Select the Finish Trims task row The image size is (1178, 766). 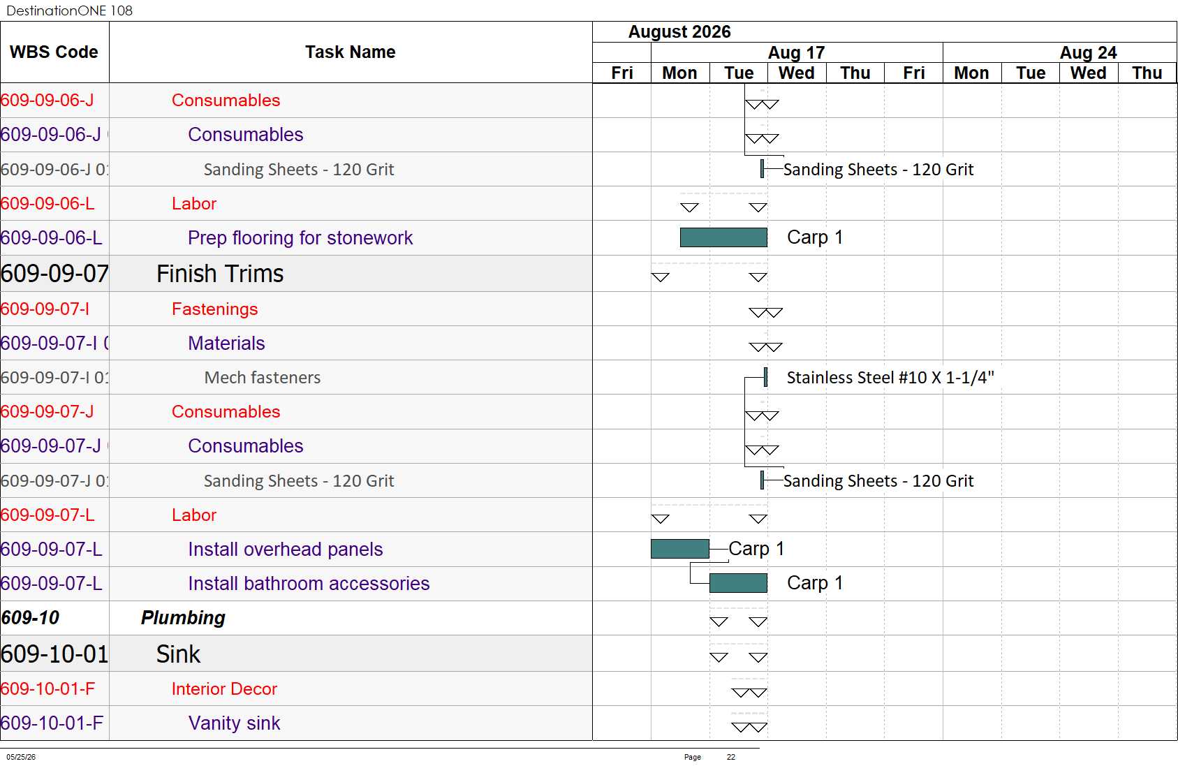click(x=296, y=274)
